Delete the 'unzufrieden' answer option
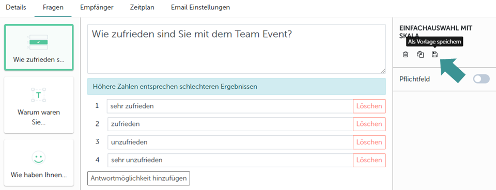 (x=369, y=142)
